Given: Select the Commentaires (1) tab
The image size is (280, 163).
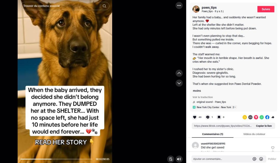Looking at the screenshot, I should tap(213, 134).
